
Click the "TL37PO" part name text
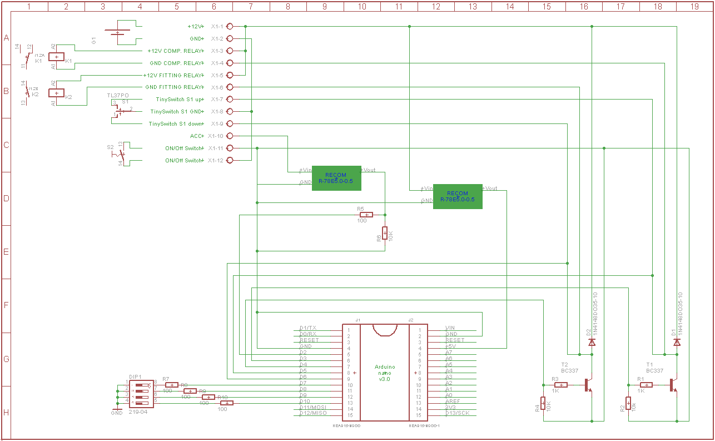point(118,96)
